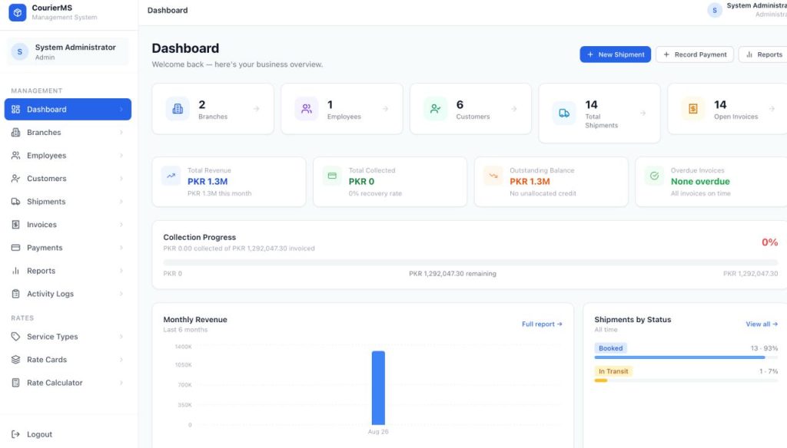
Task: Click the 0% collection percentage text
Action: pyautogui.click(x=769, y=242)
